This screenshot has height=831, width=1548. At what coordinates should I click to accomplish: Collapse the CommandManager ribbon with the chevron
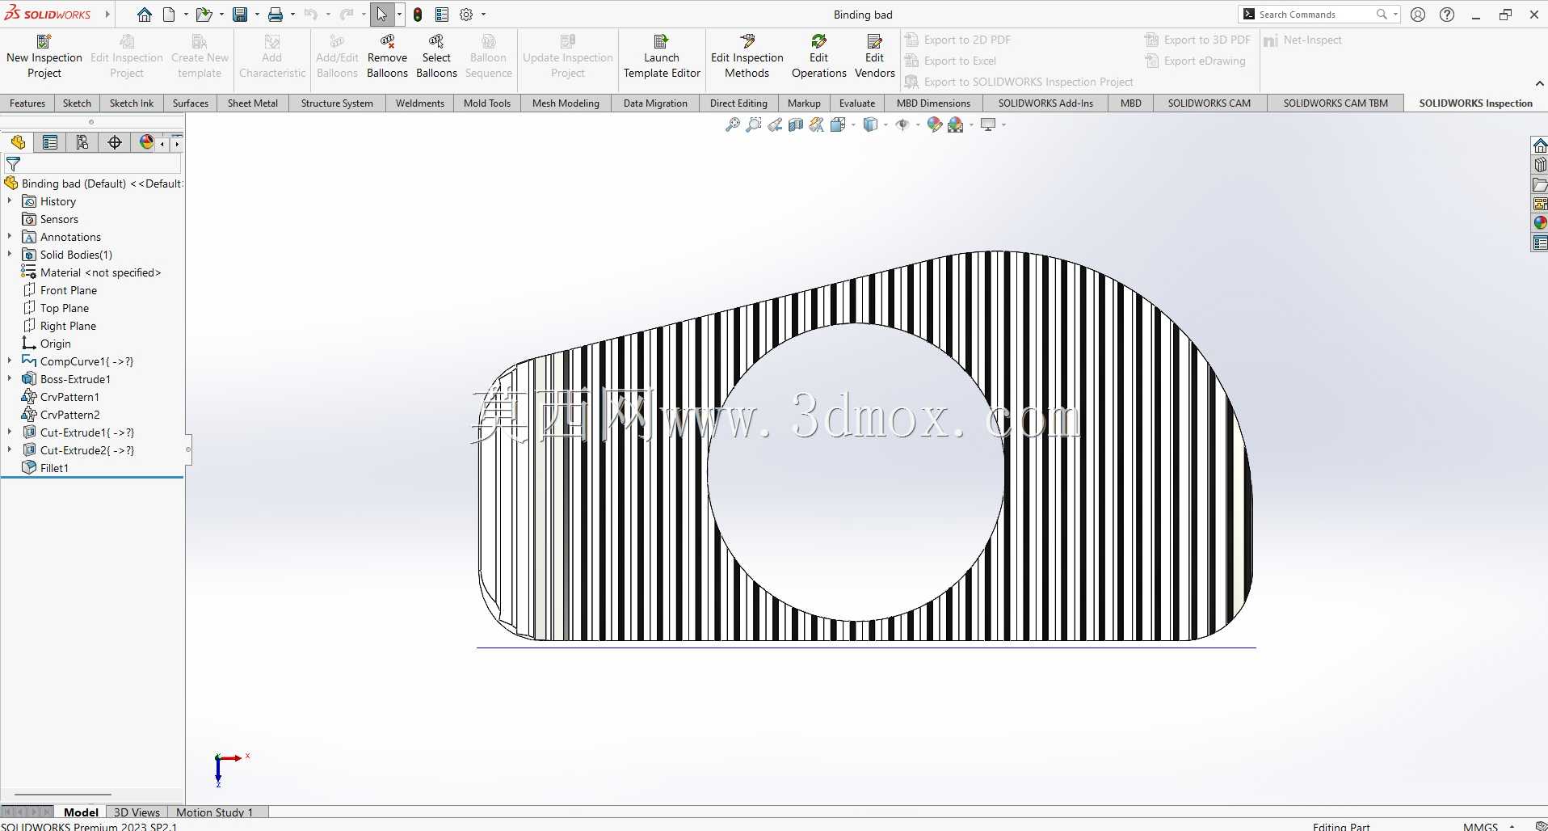click(1539, 83)
